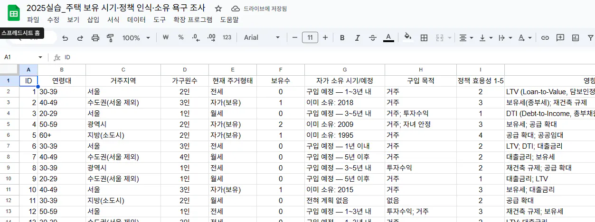Print the spreadsheet
595x222 pixels.
pos(95,38)
